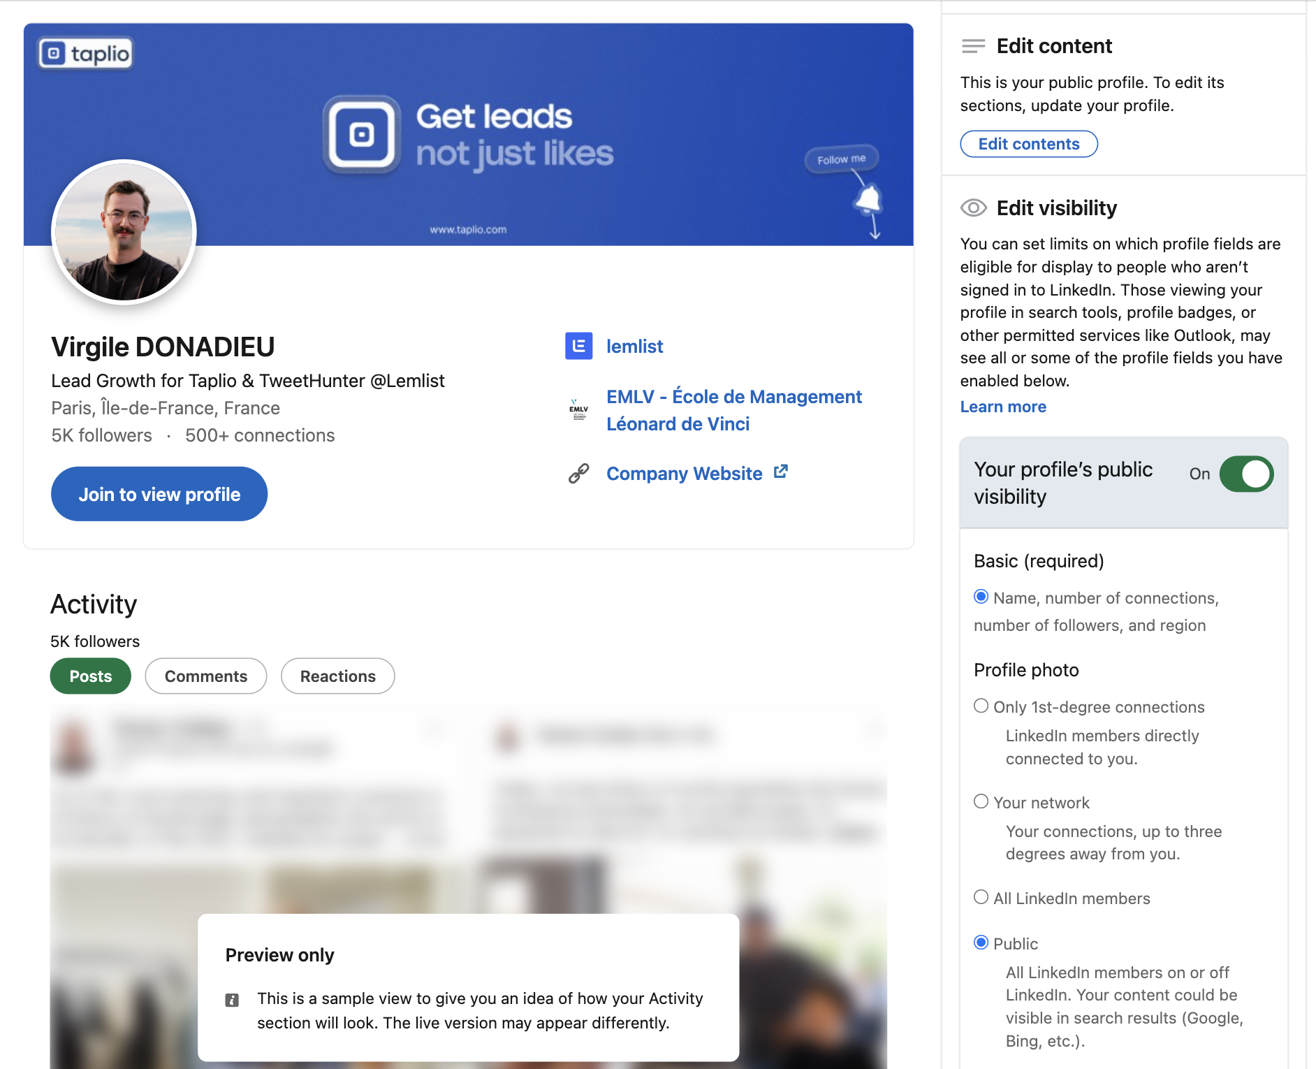Click the Edit contents button
Screen dimensions: 1316x1069
pos(1029,144)
